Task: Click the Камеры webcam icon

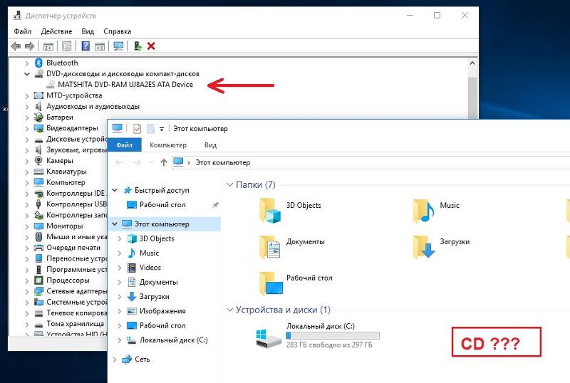Action: pos(38,161)
